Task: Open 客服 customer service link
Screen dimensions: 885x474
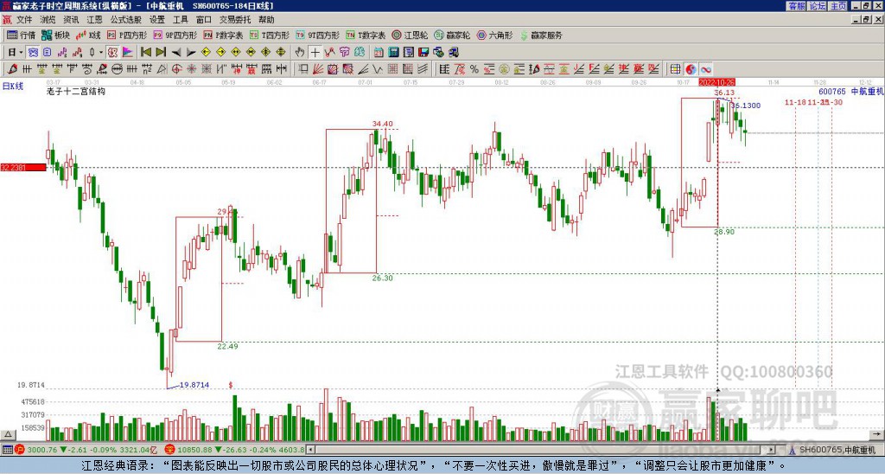Action: (x=796, y=6)
